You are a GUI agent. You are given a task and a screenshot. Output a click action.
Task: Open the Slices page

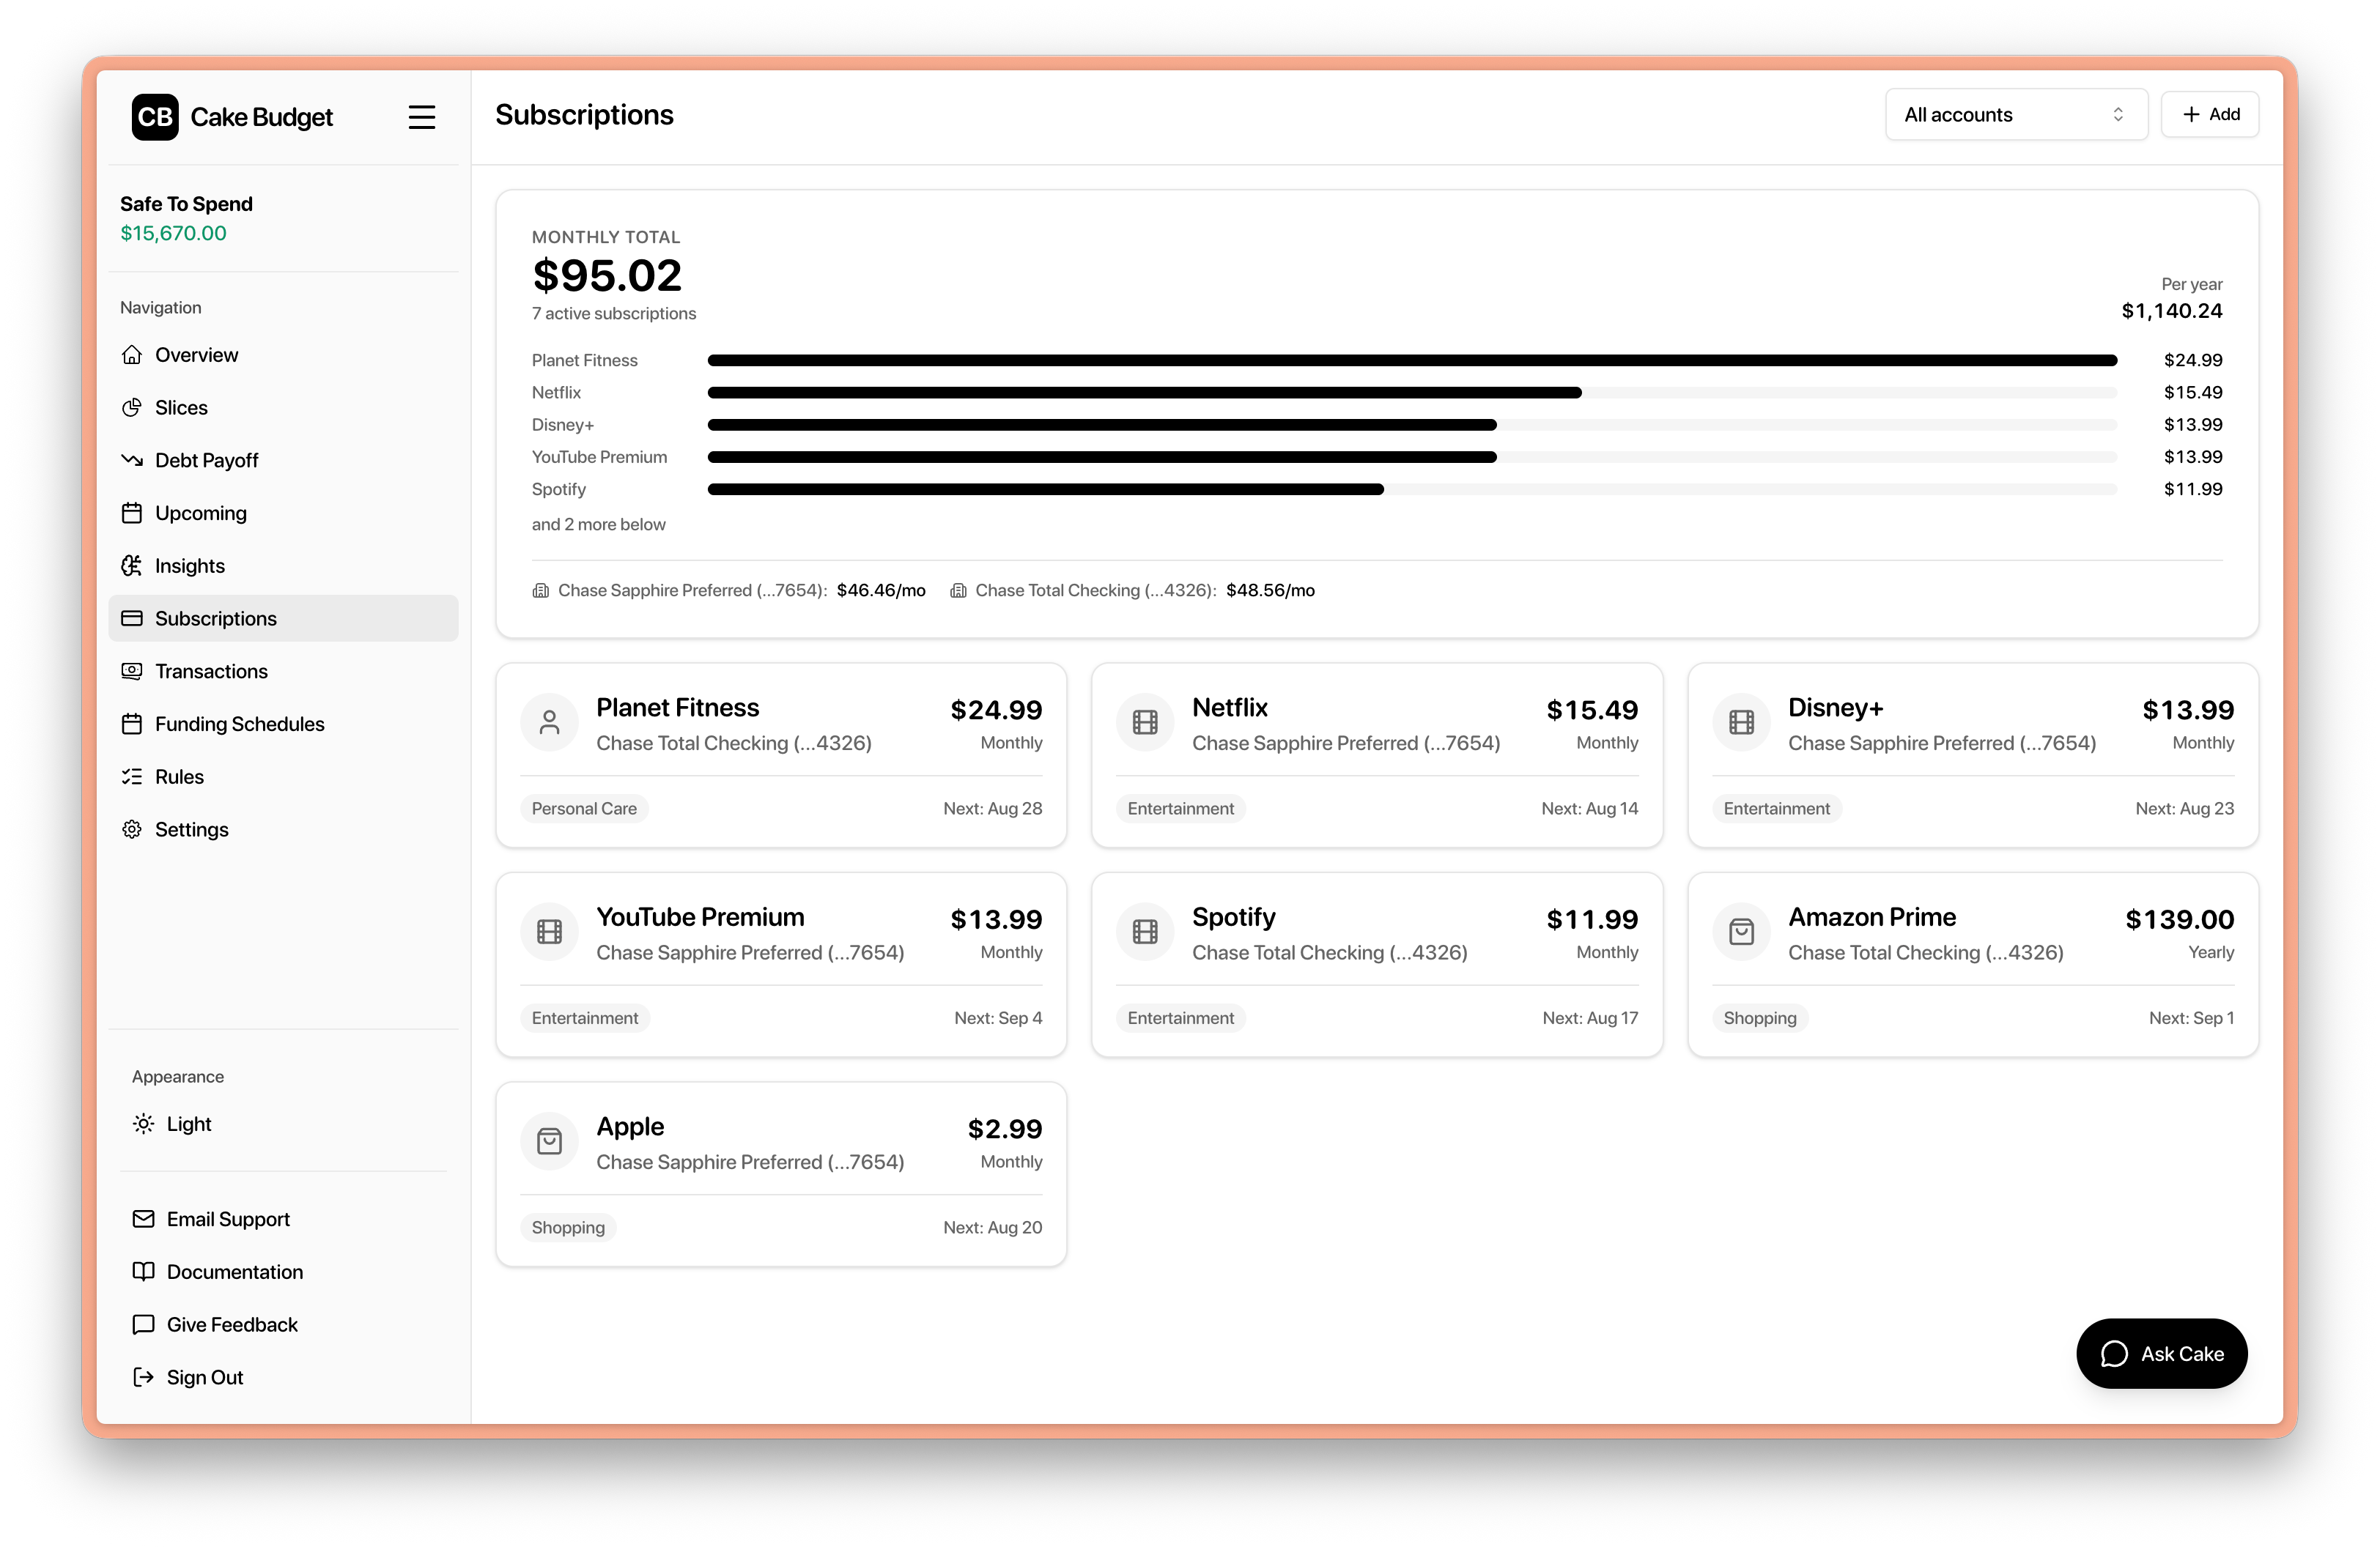[283, 408]
